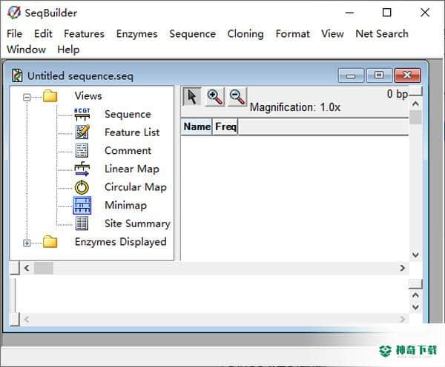Click the 0 bp length readout

pos(398,94)
